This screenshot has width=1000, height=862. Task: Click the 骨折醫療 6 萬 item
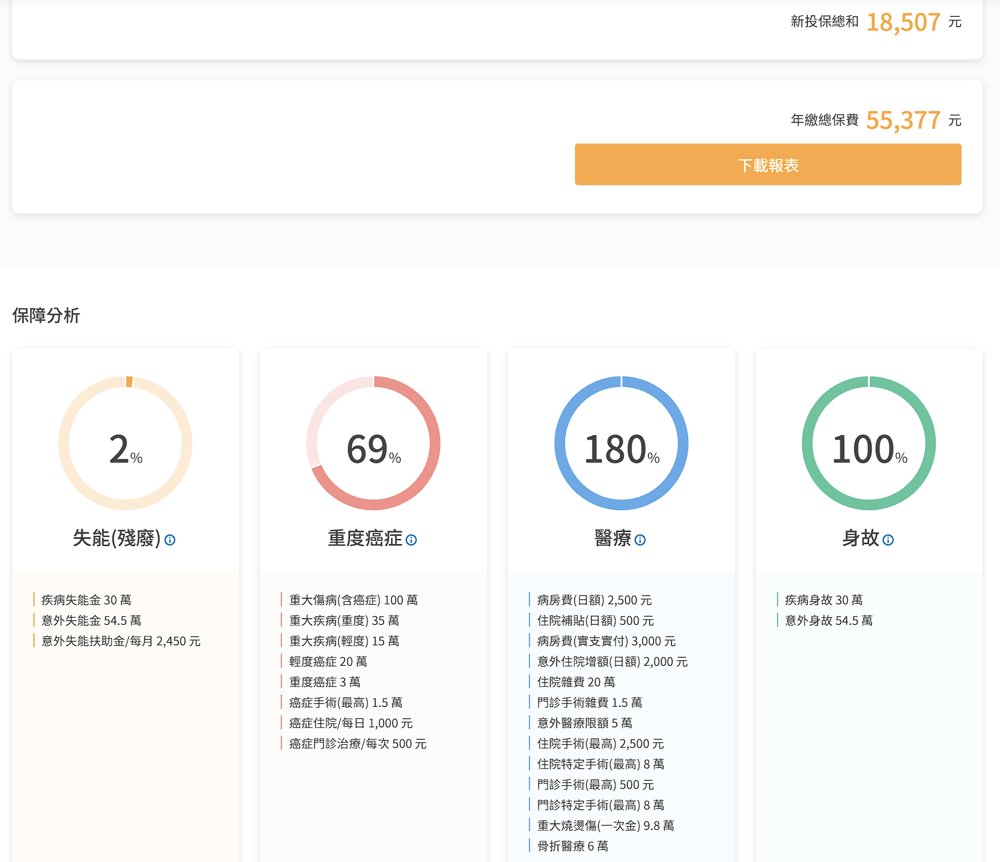[572, 846]
